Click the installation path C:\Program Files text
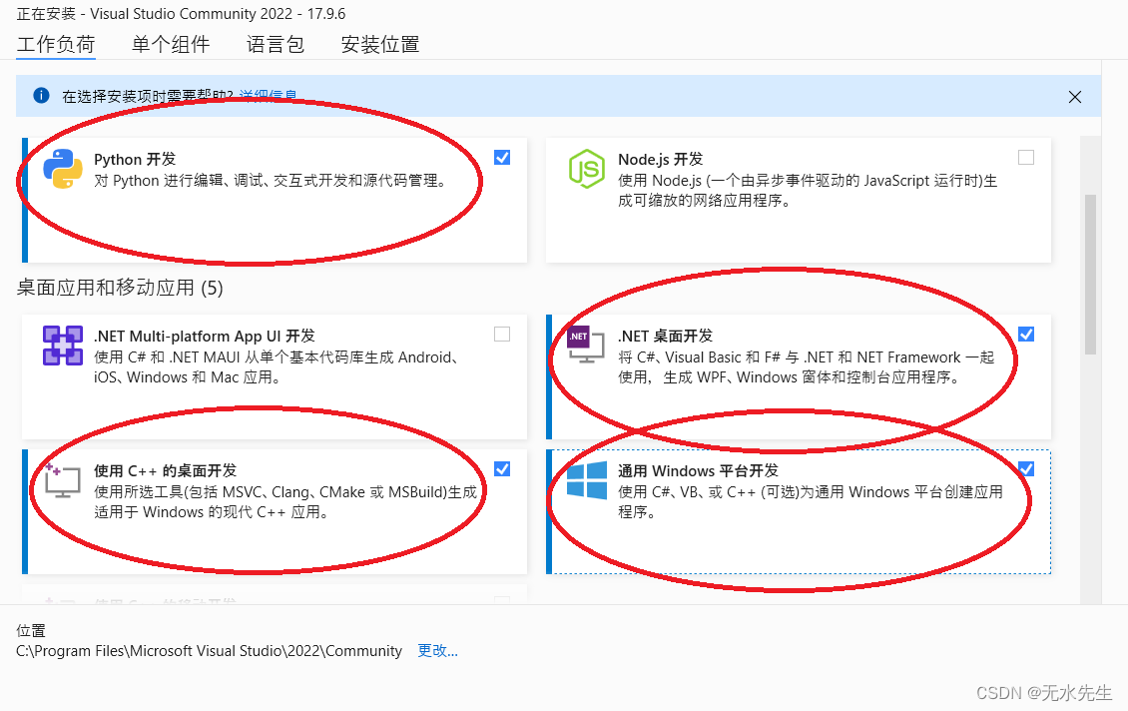This screenshot has height=711, width=1128. pos(209,650)
